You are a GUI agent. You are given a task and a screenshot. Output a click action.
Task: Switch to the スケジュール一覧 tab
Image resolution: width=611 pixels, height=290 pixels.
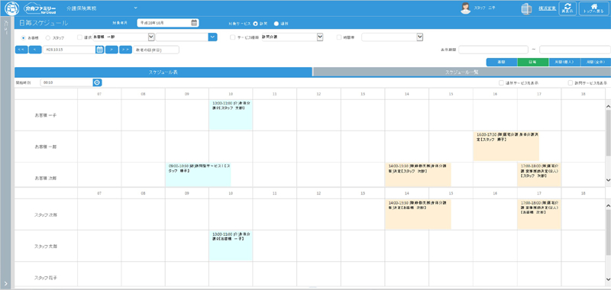tap(462, 72)
